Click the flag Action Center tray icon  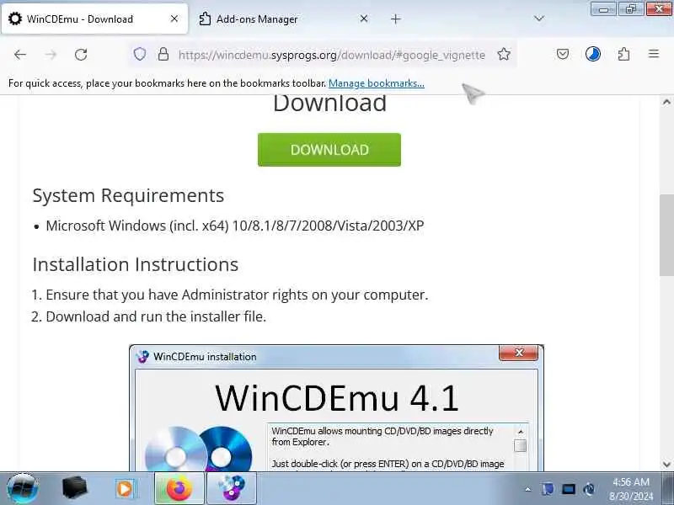(x=548, y=489)
